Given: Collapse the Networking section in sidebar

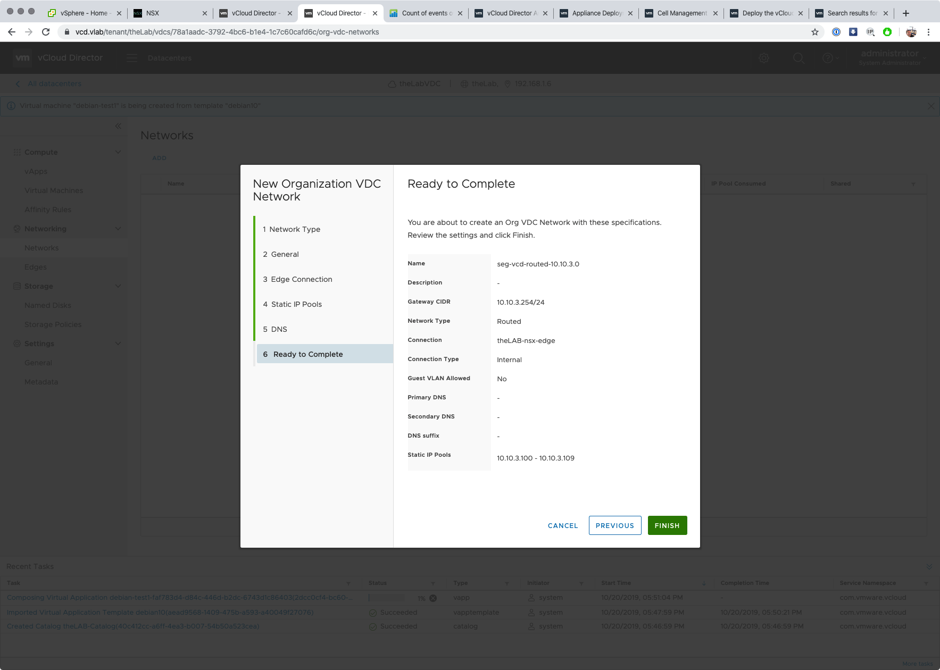Looking at the screenshot, I should click(118, 229).
